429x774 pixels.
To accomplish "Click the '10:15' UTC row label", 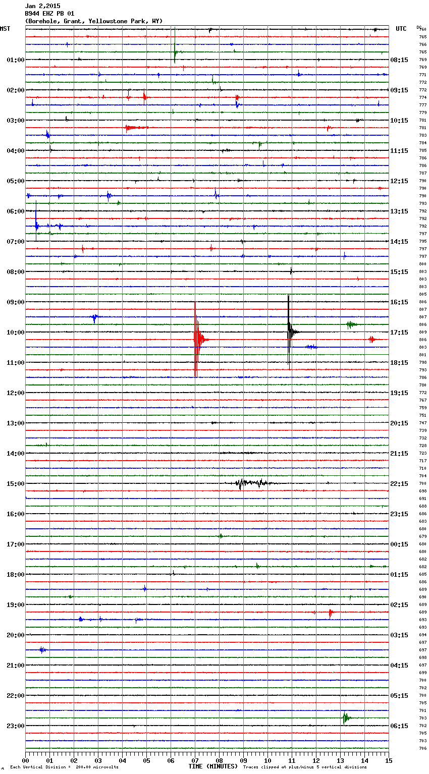I will [x=399, y=121].
